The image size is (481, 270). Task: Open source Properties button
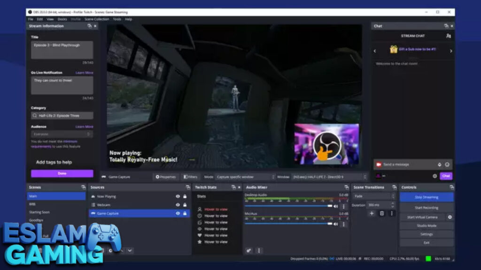pos(166,177)
